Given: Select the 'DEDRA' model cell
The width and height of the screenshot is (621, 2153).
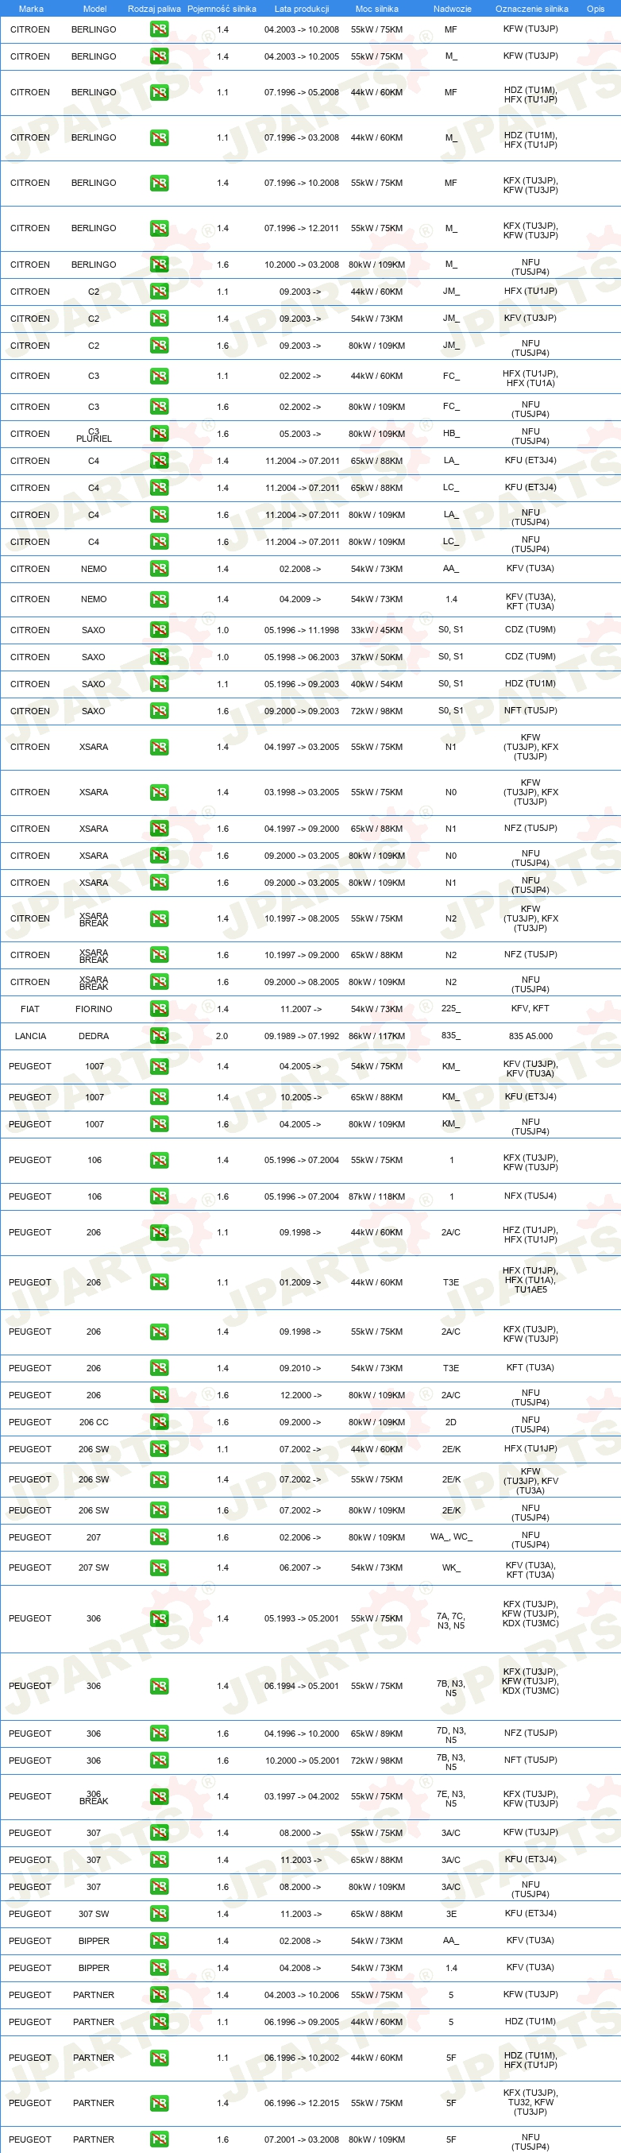Looking at the screenshot, I should pos(94,1035).
